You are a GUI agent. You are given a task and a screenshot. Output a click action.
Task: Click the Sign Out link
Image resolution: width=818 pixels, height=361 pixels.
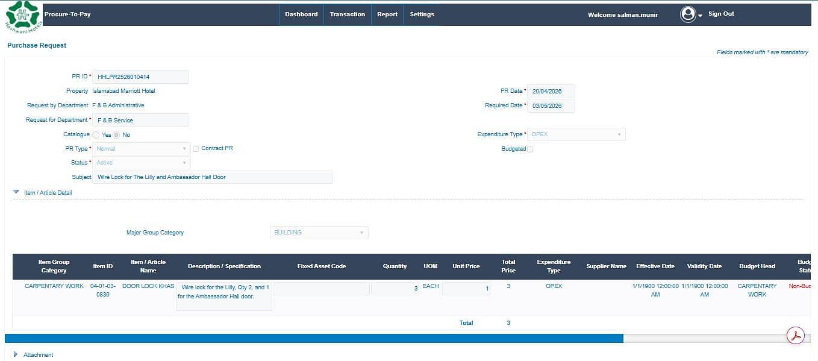pyautogui.click(x=721, y=14)
